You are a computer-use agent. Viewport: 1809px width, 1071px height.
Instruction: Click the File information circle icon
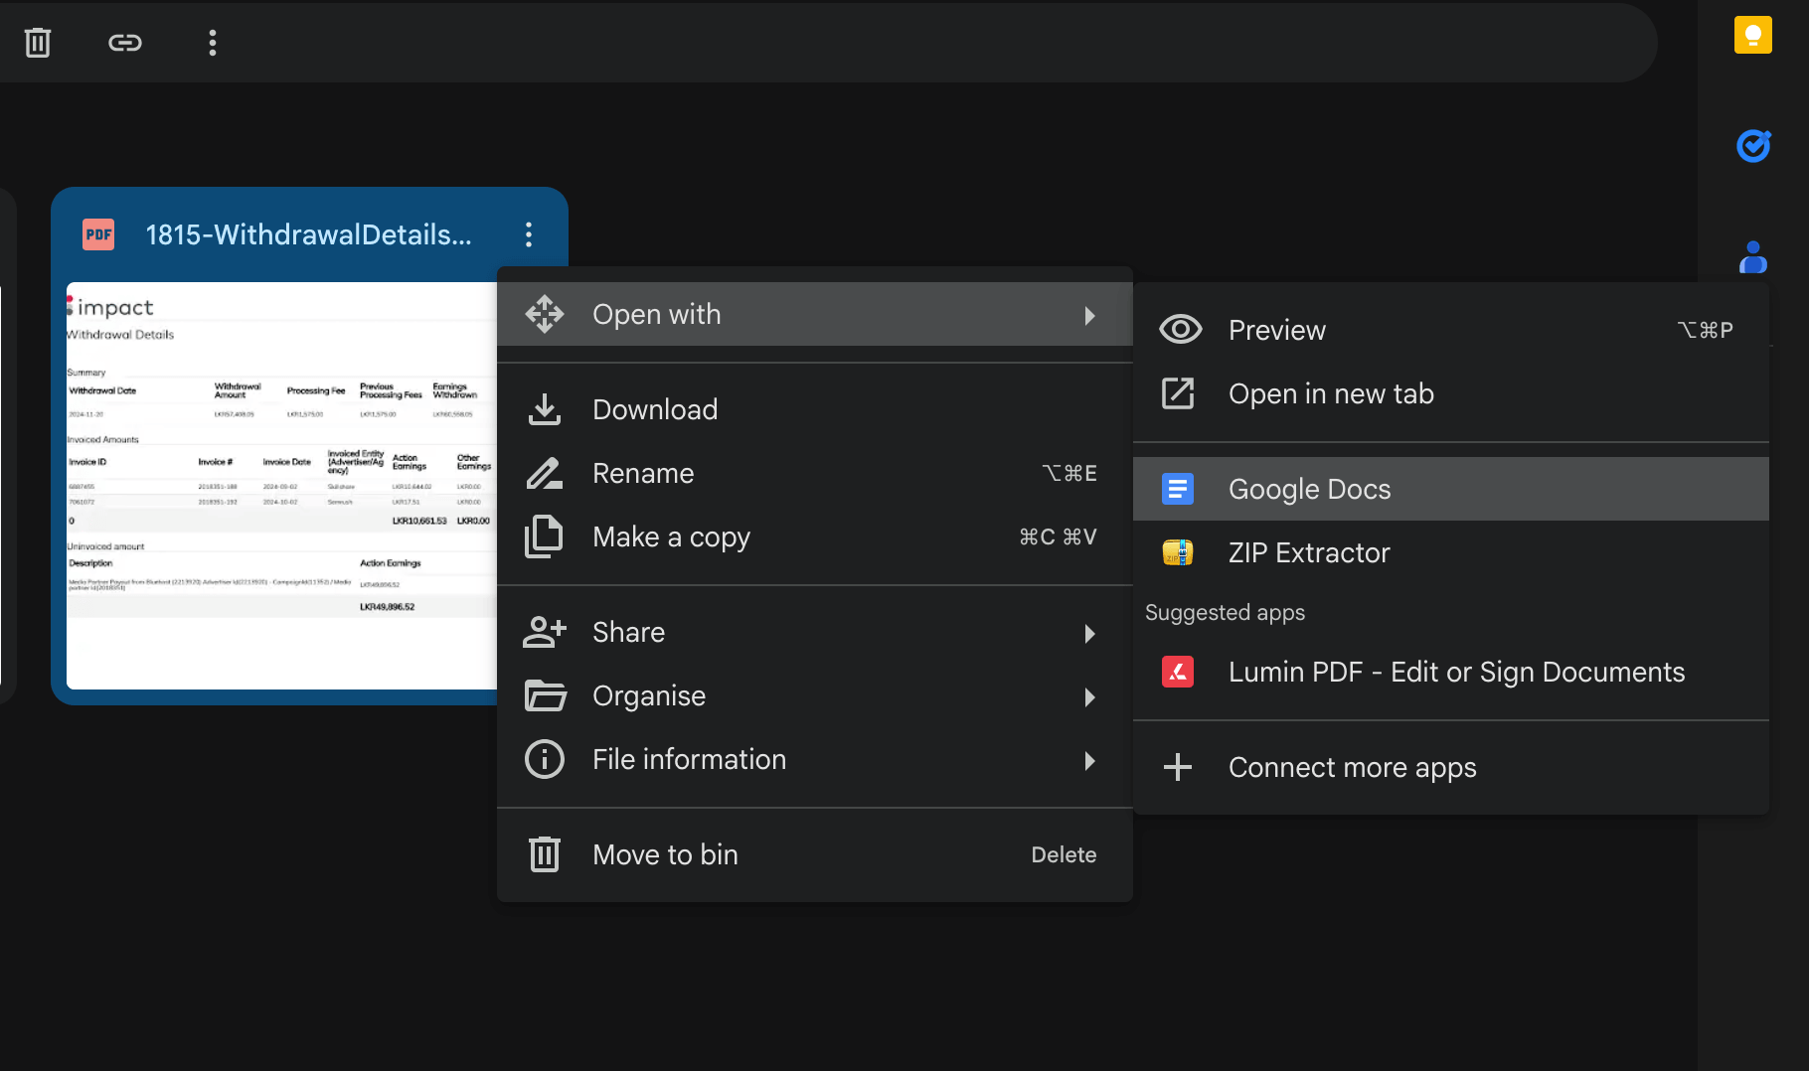[x=545, y=759]
